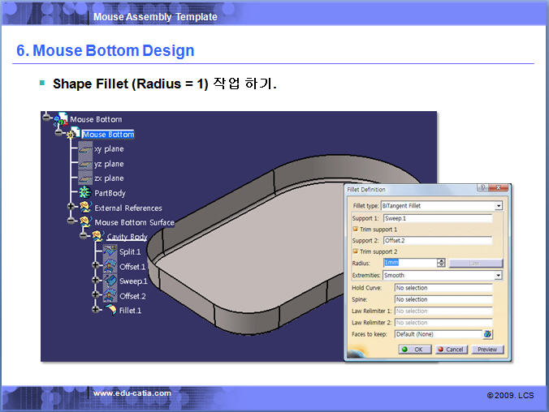Select the zx plane icon
Image resolution: width=549 pixels, height=412 pixels.
85,178
